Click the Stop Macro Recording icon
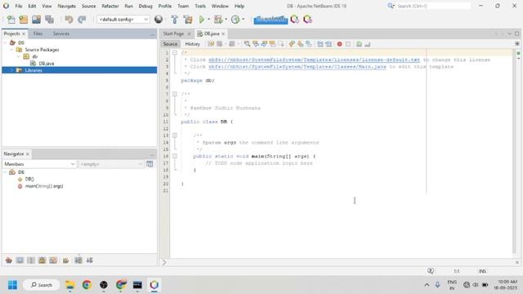The height and width of the screenshot is (294, 523). [348, 44]
